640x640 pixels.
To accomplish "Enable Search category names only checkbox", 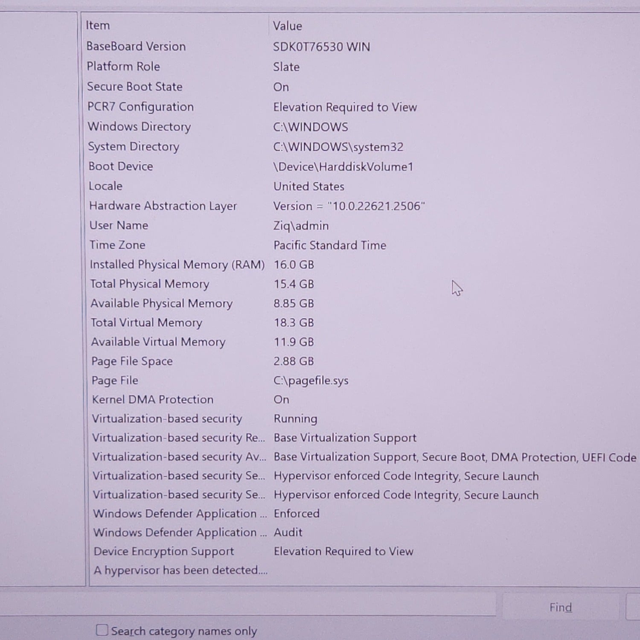I will coord(102,630).
